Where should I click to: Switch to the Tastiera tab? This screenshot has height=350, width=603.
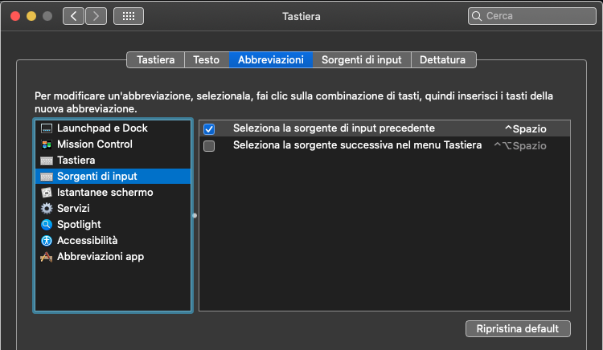click(x=156, y=60)
